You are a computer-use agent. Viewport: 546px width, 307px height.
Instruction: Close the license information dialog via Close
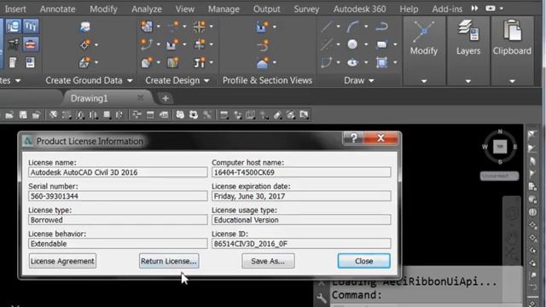(x=364, y=261)
